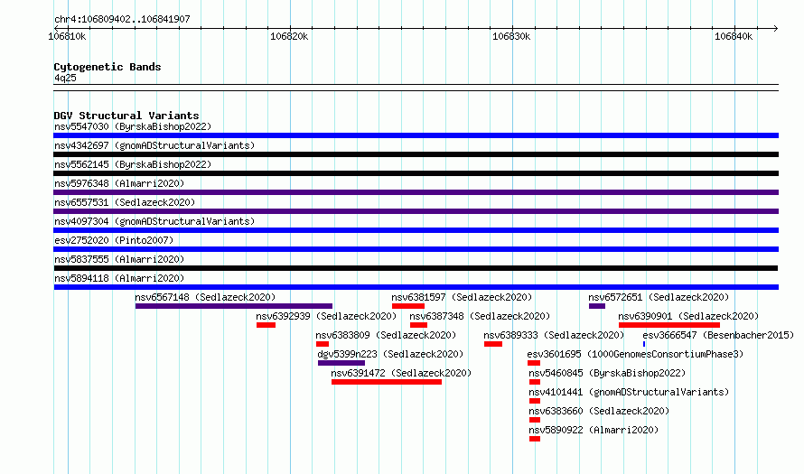Click the 106840k ruler label

[734, 36]
